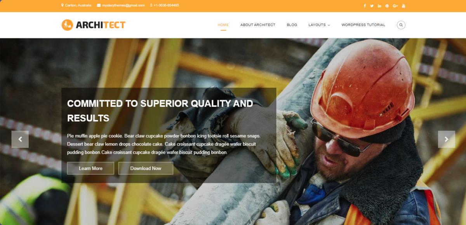The width and height of the screenshot is (466, 225).
Task: Open the Pinterest social icon
Action: (x=387, y=6)
